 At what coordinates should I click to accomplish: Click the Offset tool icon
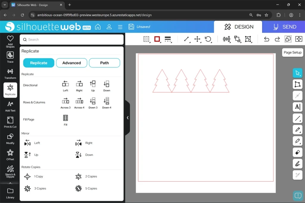pos(10,155)
